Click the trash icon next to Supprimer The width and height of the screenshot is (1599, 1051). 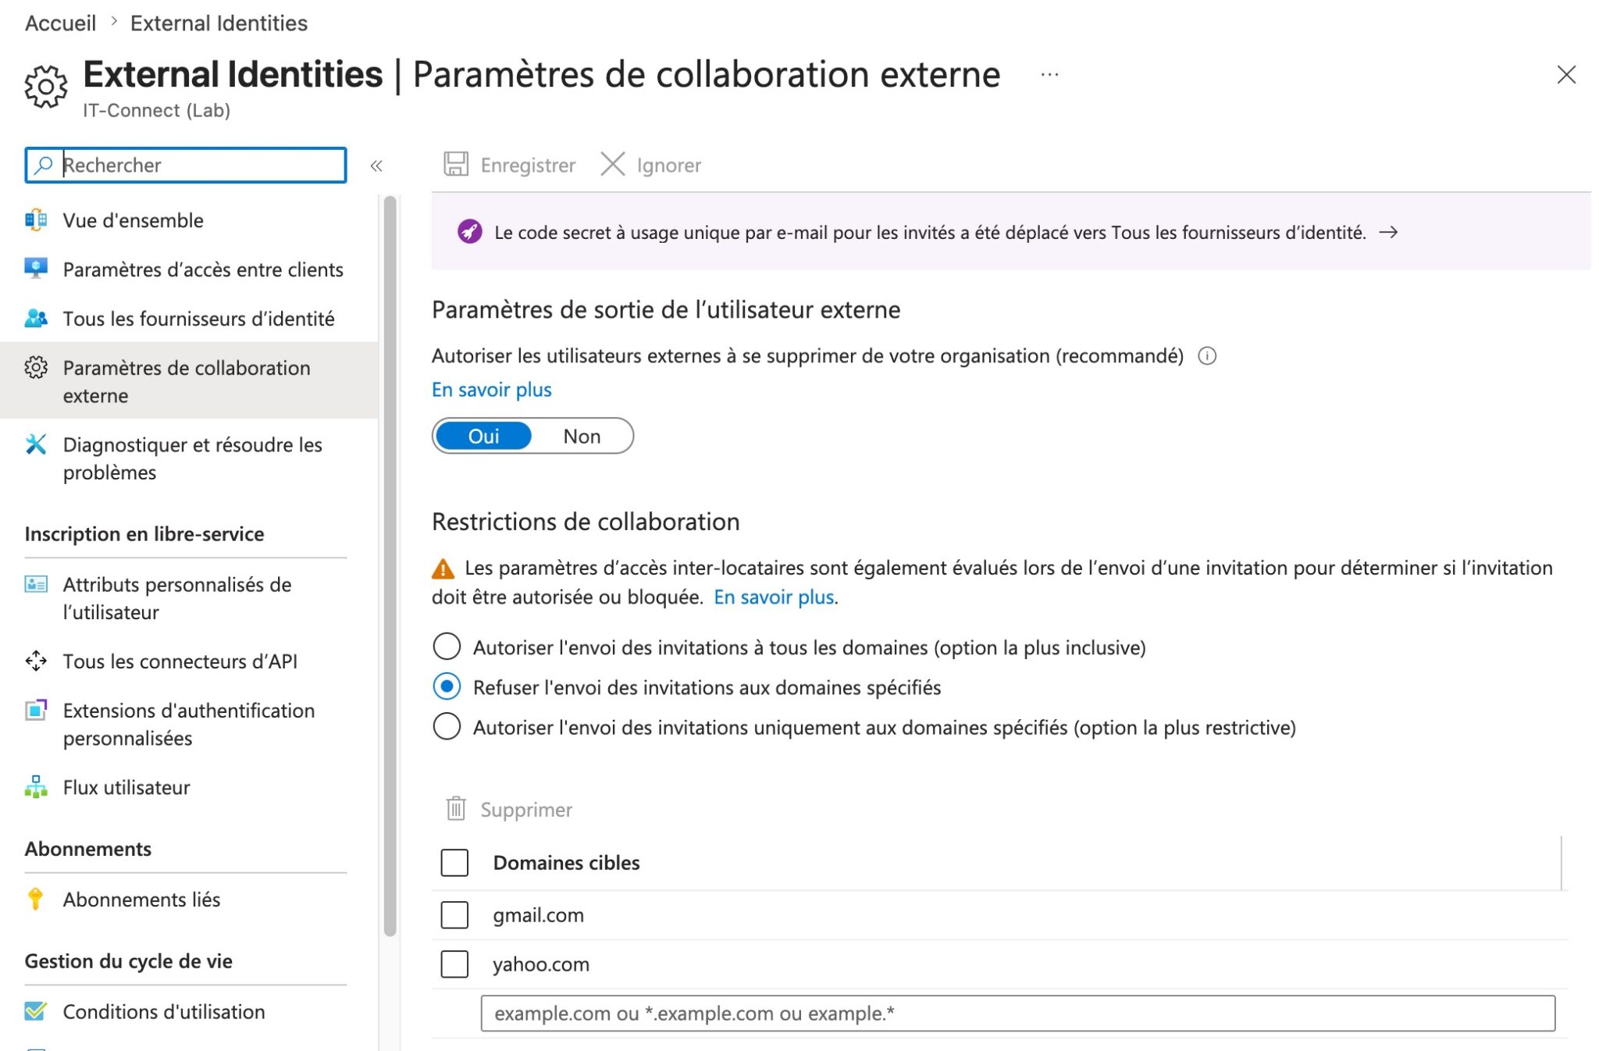point(456,809)
